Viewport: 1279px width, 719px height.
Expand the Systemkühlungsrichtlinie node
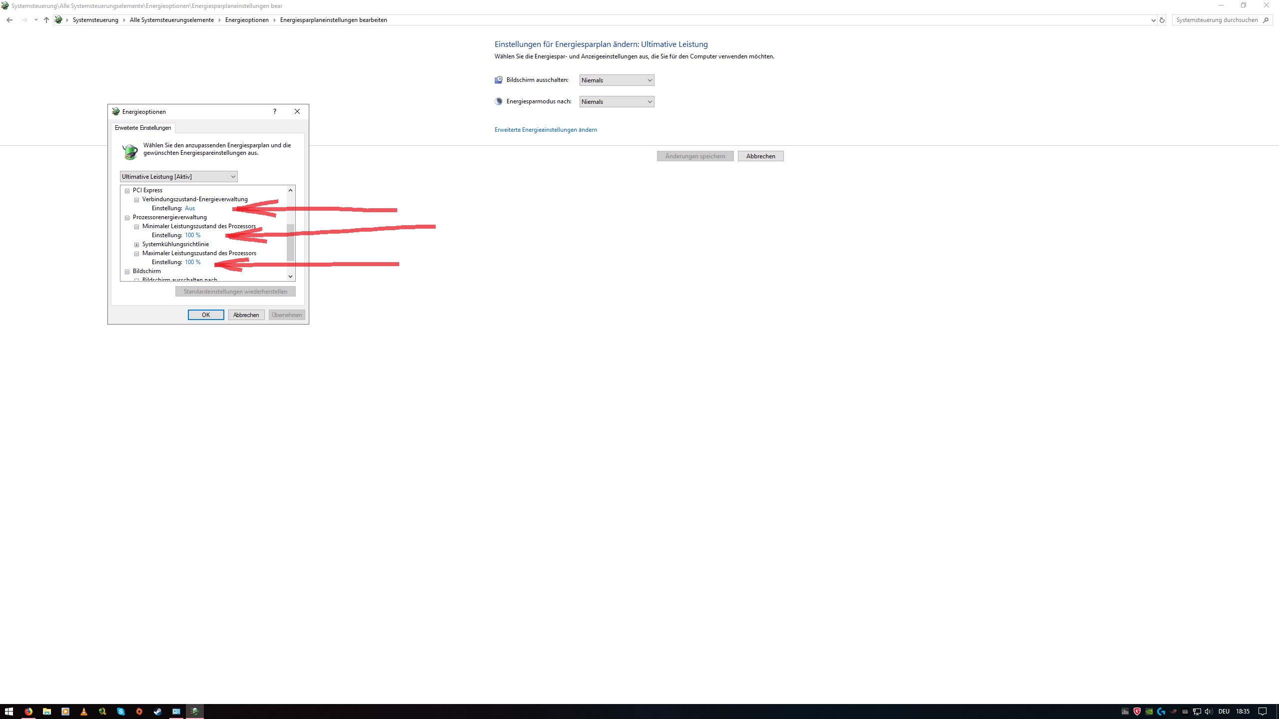(136, 245)
